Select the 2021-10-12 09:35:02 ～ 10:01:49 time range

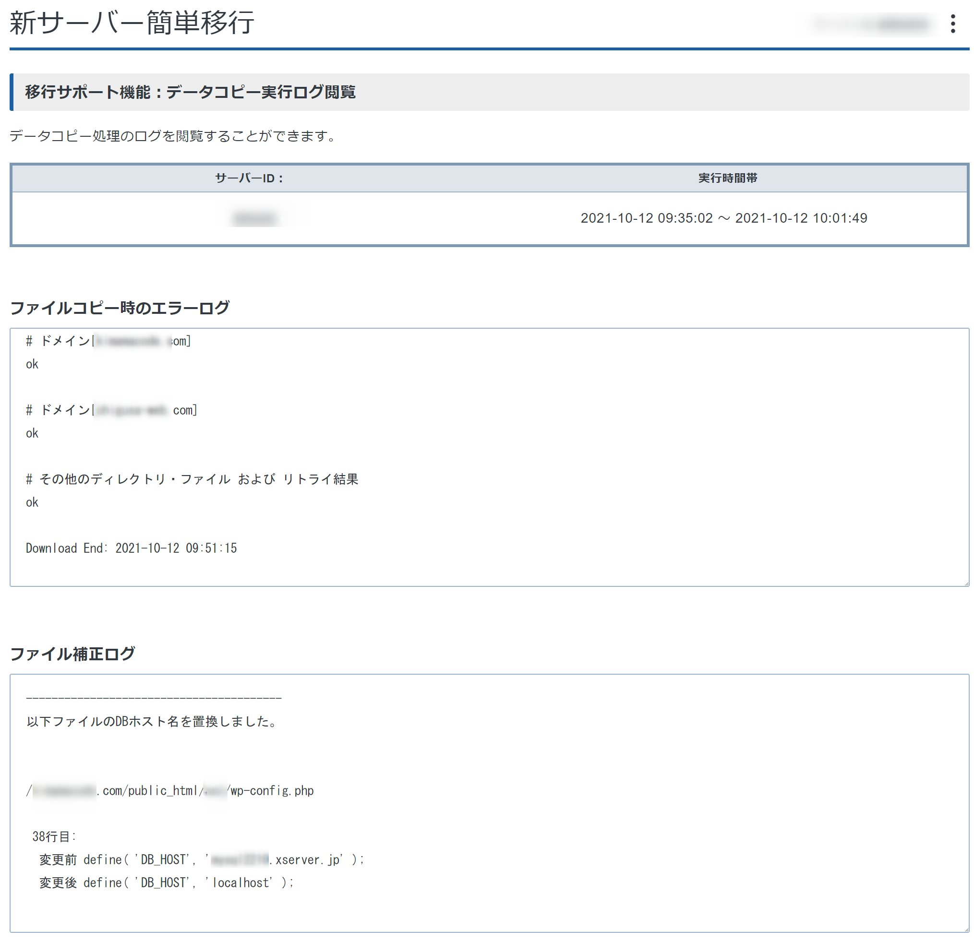723,218
